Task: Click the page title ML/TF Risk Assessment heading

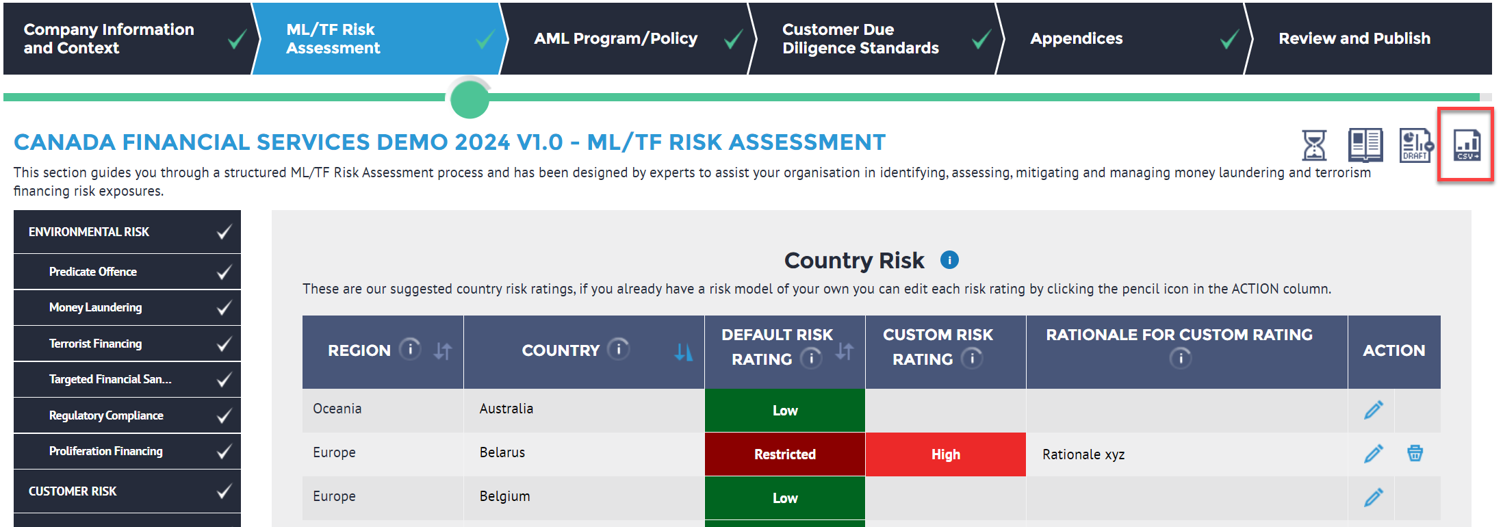Action: click(450, 142)
